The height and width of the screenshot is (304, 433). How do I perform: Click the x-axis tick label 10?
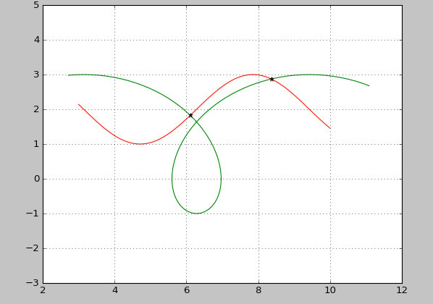click(x=330, y=290)
